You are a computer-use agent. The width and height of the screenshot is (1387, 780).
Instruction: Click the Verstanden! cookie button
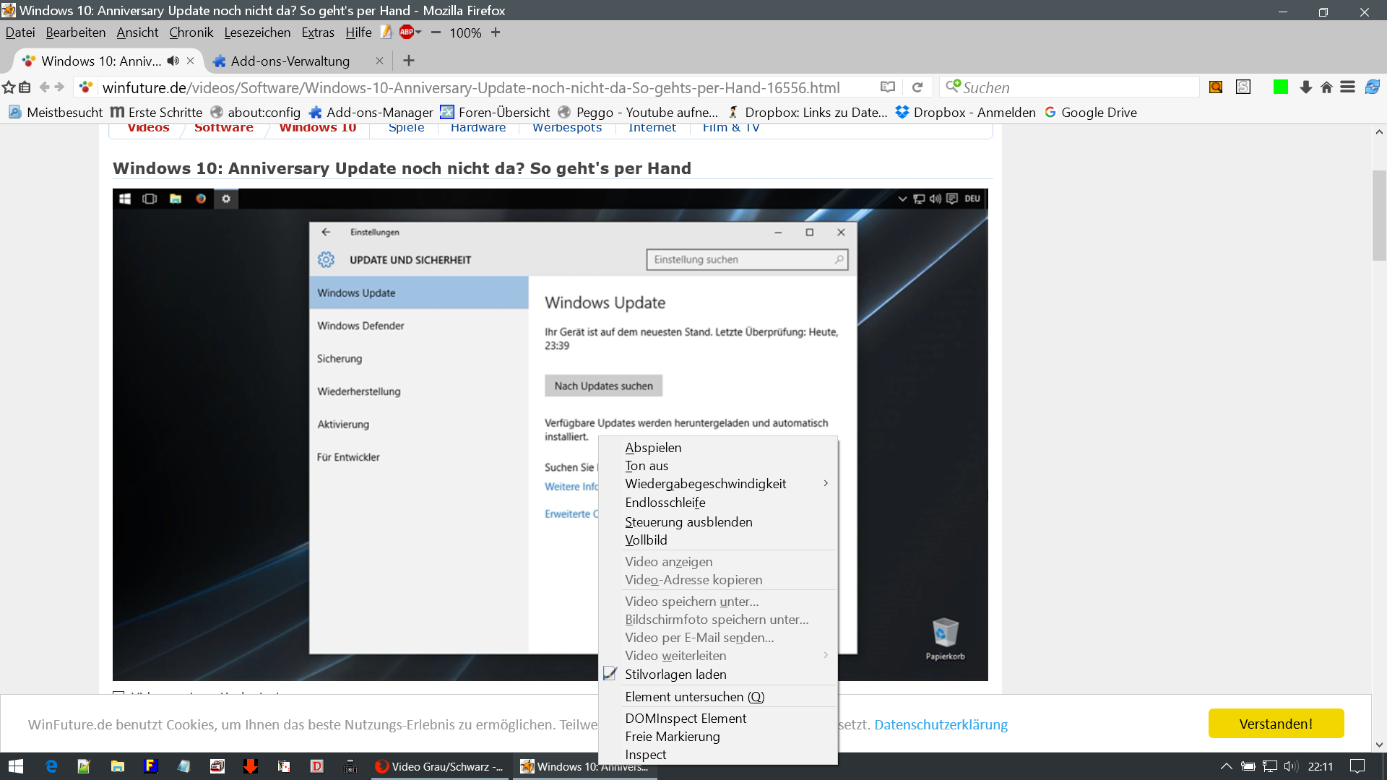point(1276,724)
